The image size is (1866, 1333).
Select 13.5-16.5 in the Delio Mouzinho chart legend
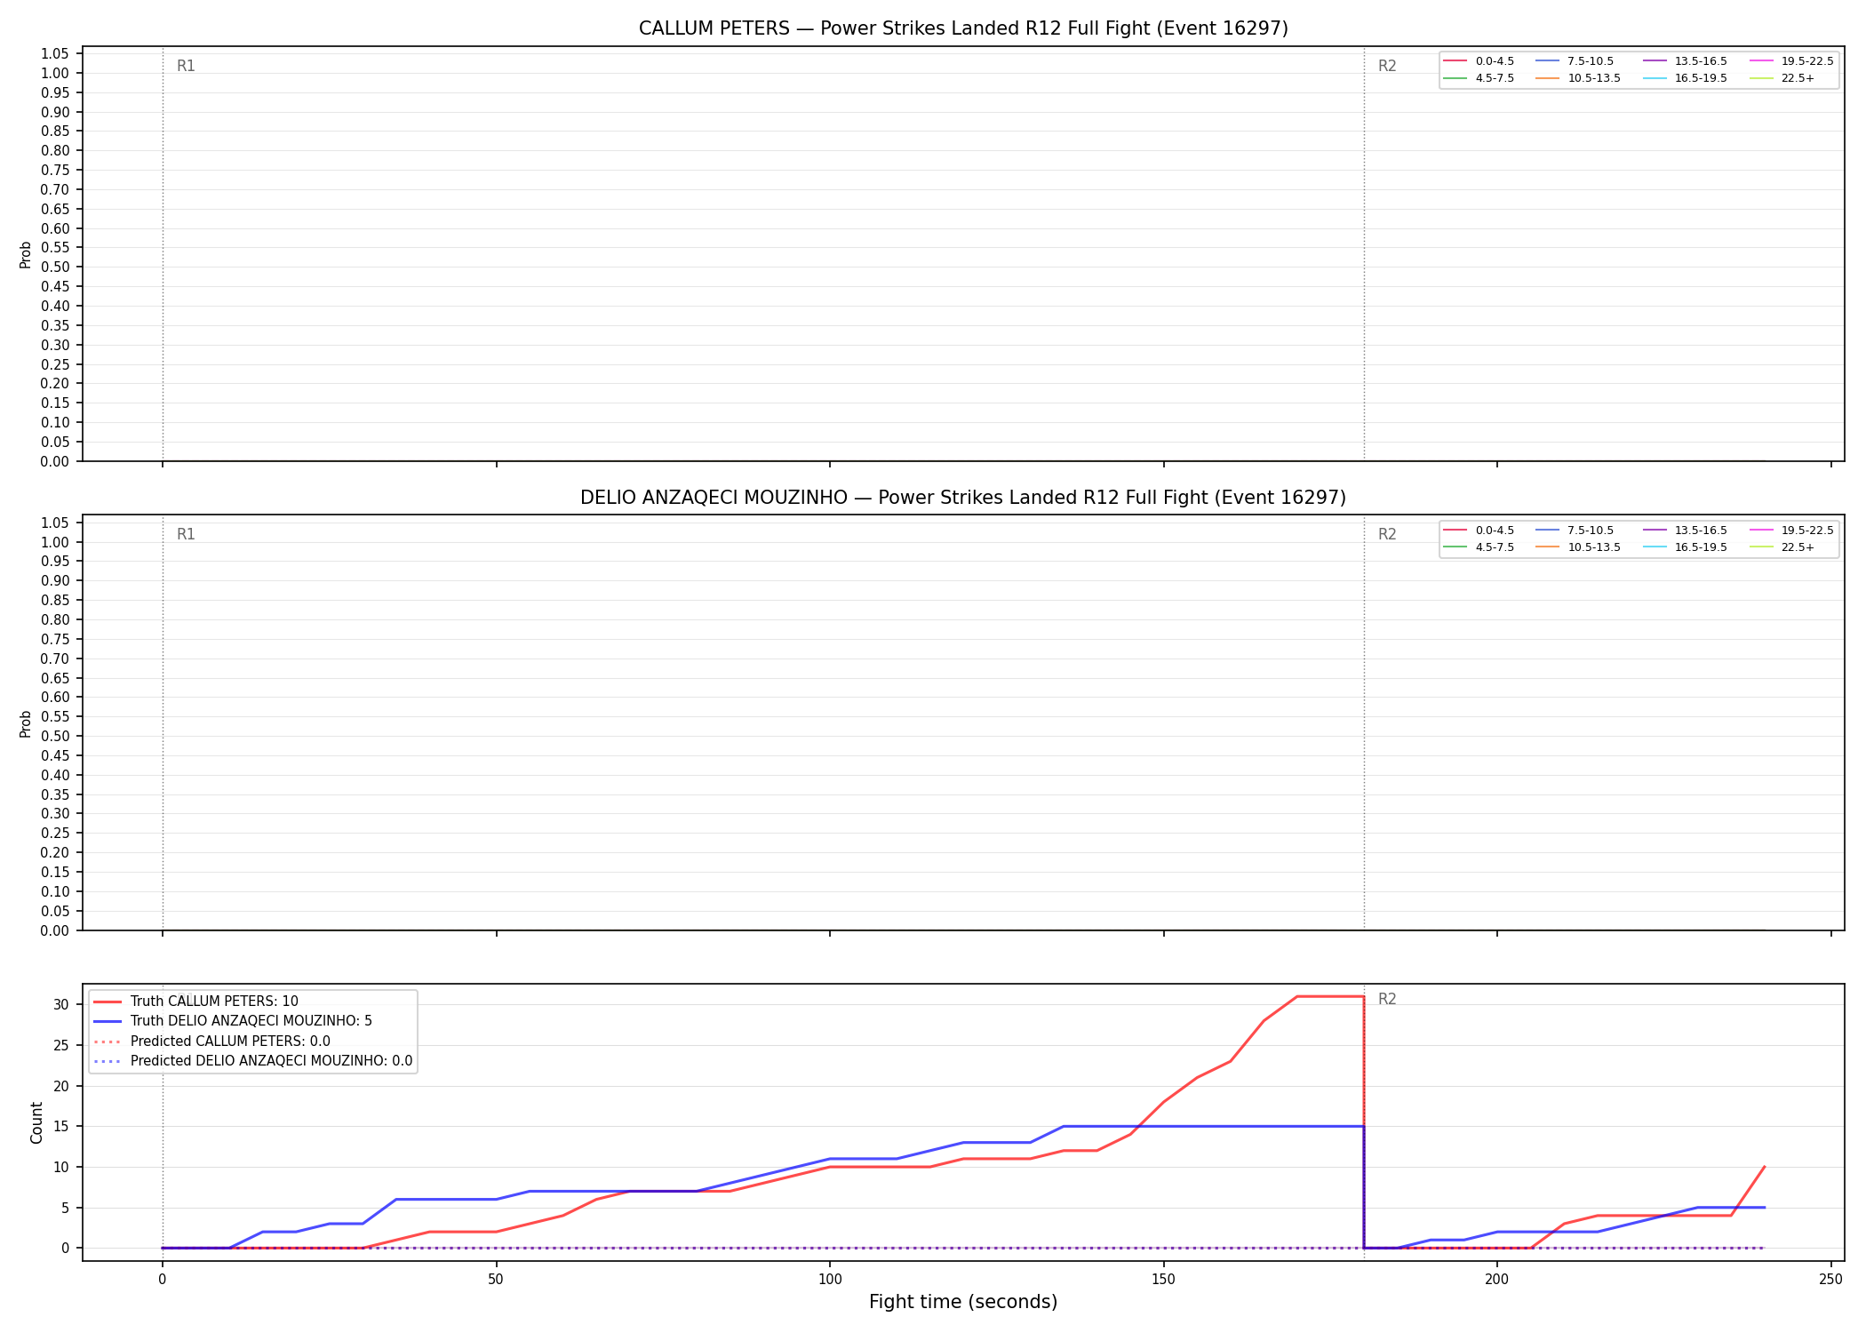pos(1686,531)
